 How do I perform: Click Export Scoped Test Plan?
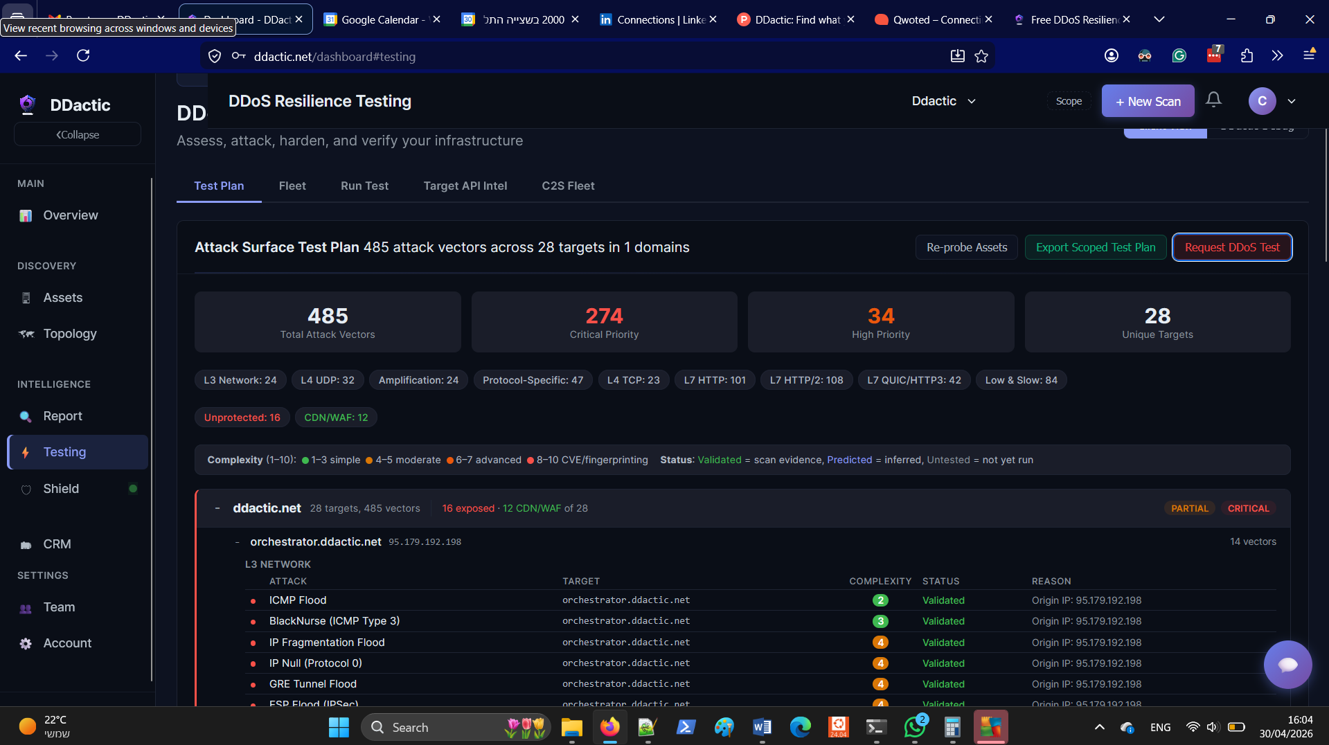click(1096, 247)
